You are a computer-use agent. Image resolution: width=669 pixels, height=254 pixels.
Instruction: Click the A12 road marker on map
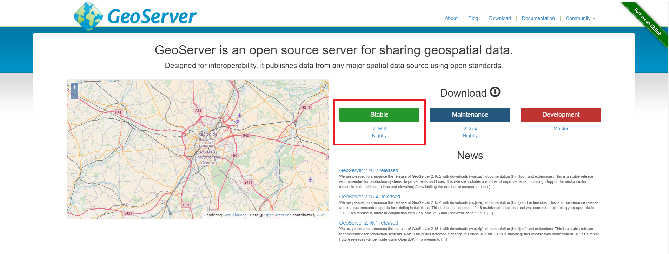click(x=198, y=110)
